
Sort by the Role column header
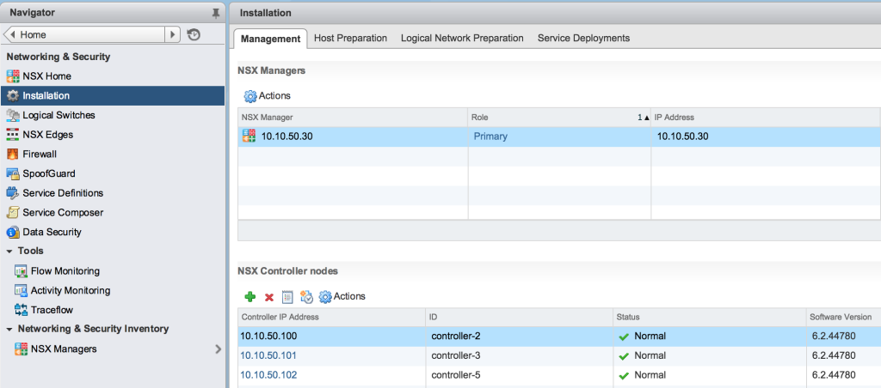click(559, 118)
